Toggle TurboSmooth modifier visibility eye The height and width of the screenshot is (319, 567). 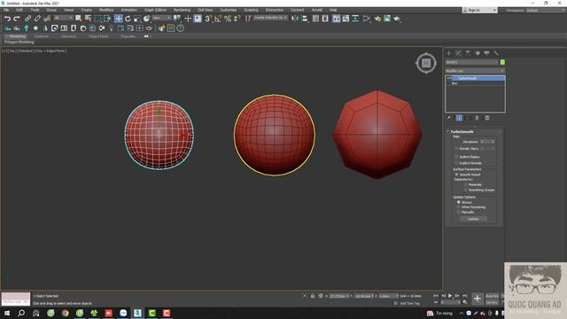coord(449,78)
